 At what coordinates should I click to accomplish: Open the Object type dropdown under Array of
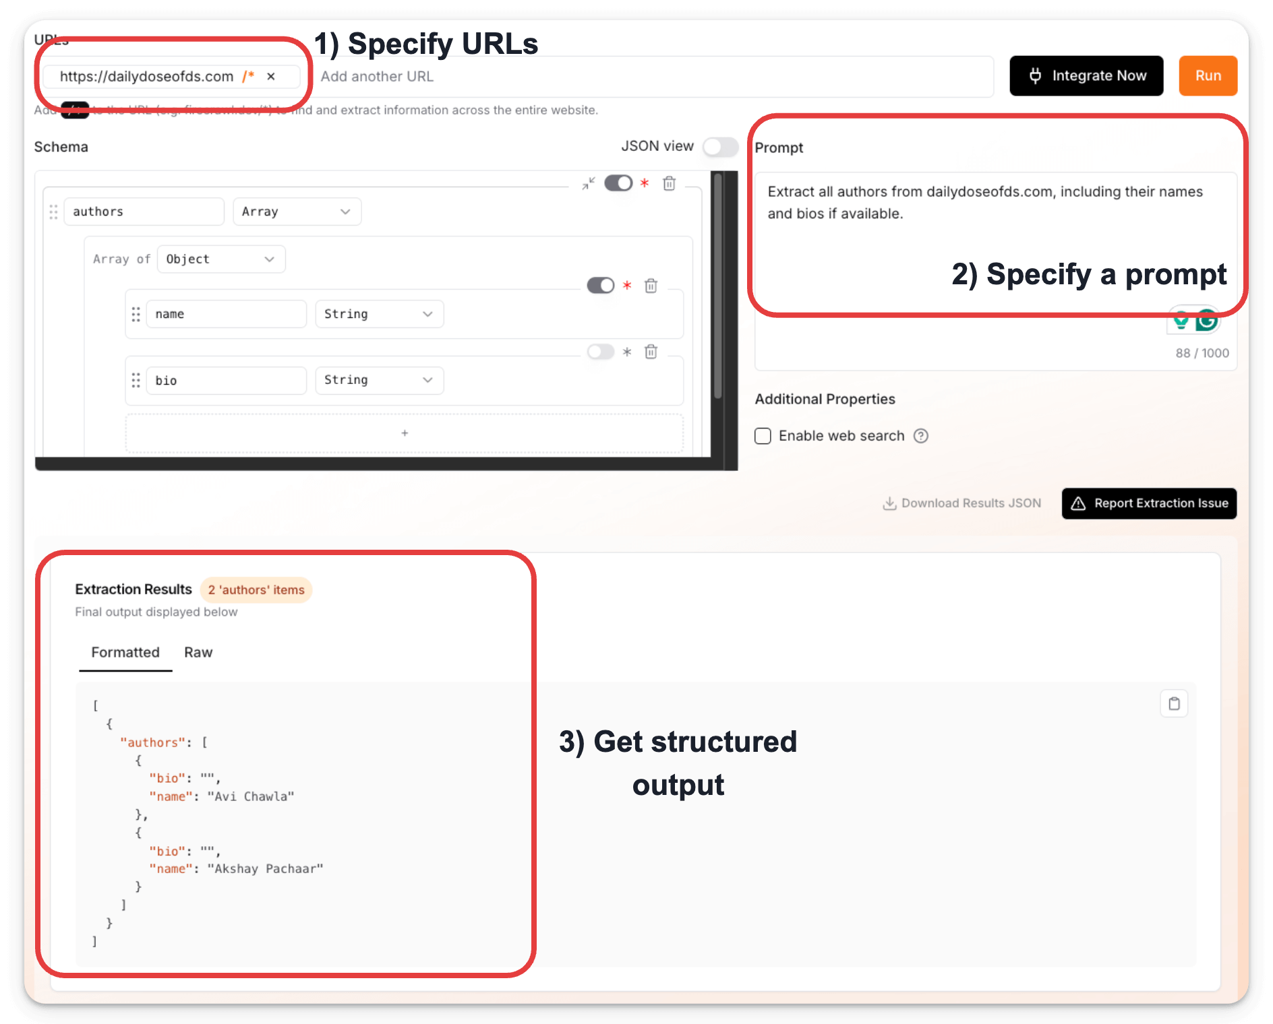pyautogui.click(x=220, y=259)
